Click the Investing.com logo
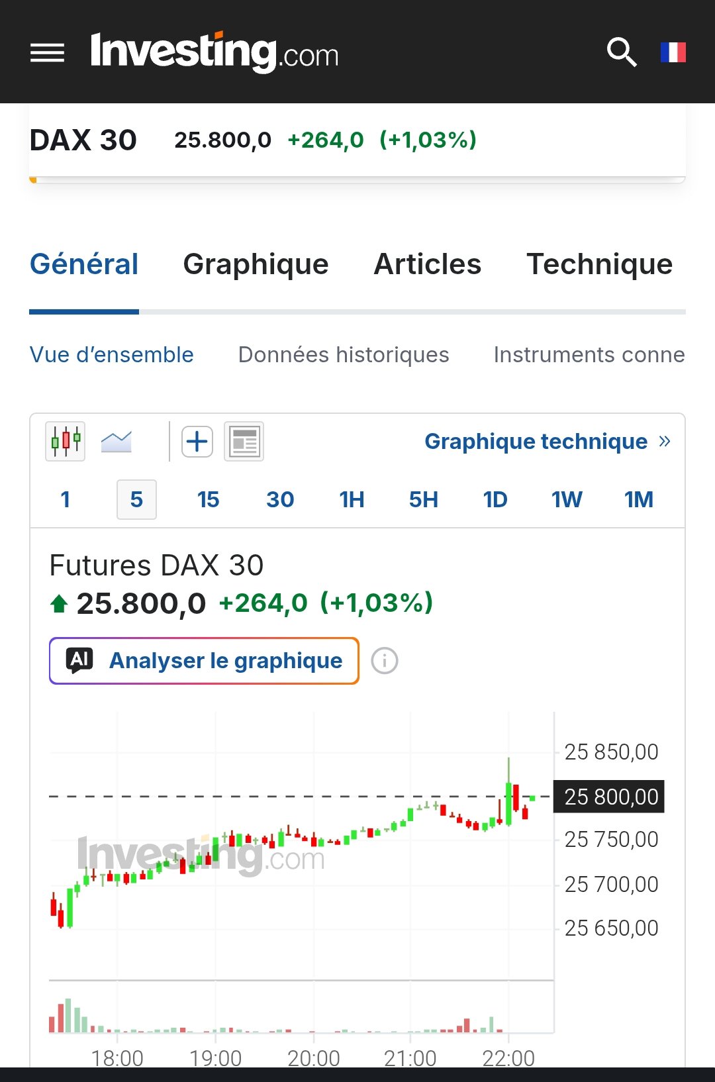The width and height of the screenshot is (715, 1082). click(x=215, y=52)
